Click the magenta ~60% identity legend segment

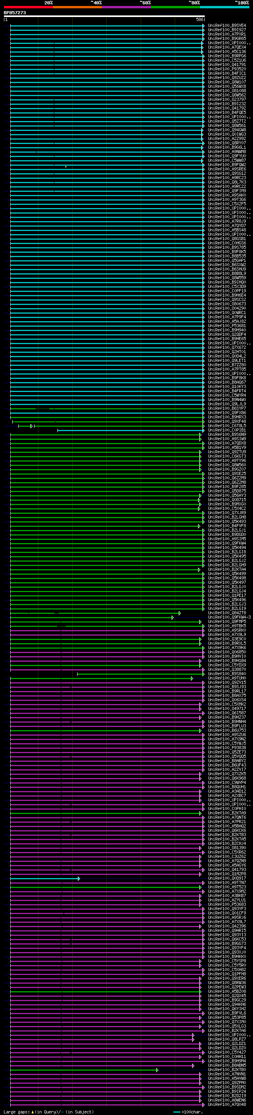point(127,7)
